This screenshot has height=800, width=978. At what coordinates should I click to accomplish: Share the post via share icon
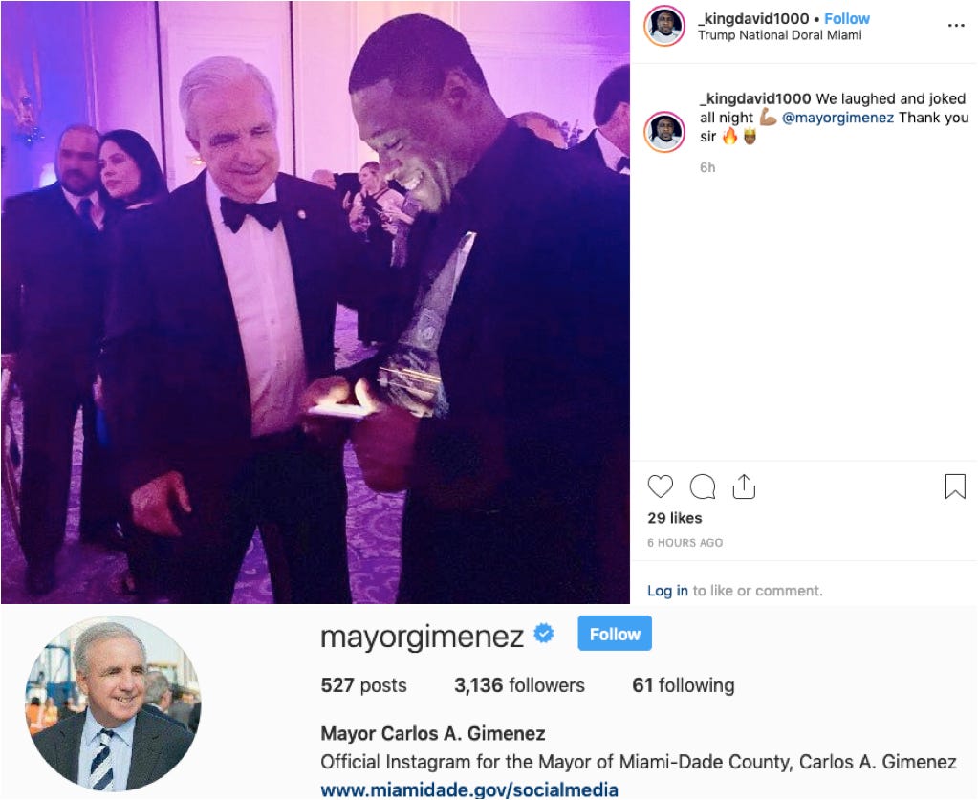744,486
